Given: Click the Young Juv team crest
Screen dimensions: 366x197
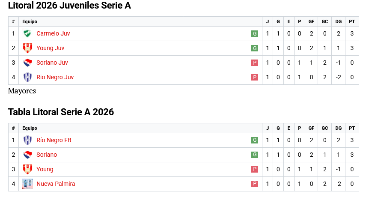Looking at the screenshot, I should (27, 48).
